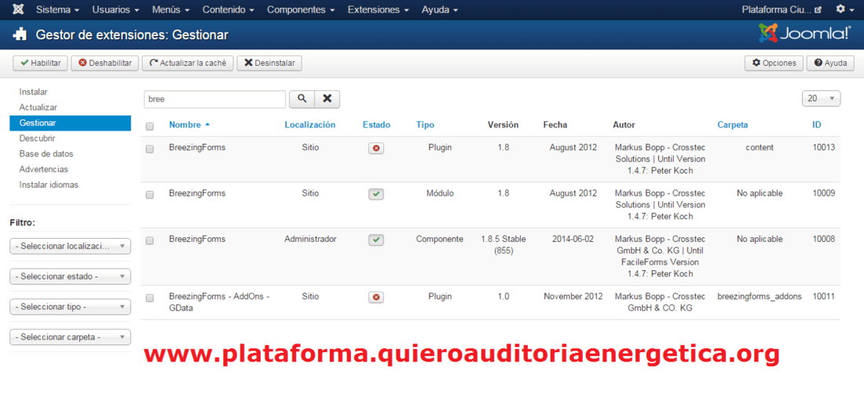This screenshot has width=864, height=407.
Task: Check the BreezingForms Plugin row ID 10013
Action: pyautogui.click(x=150, y=149)
